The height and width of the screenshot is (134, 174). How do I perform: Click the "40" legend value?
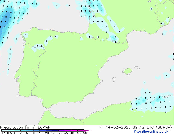tap(72, 133)
